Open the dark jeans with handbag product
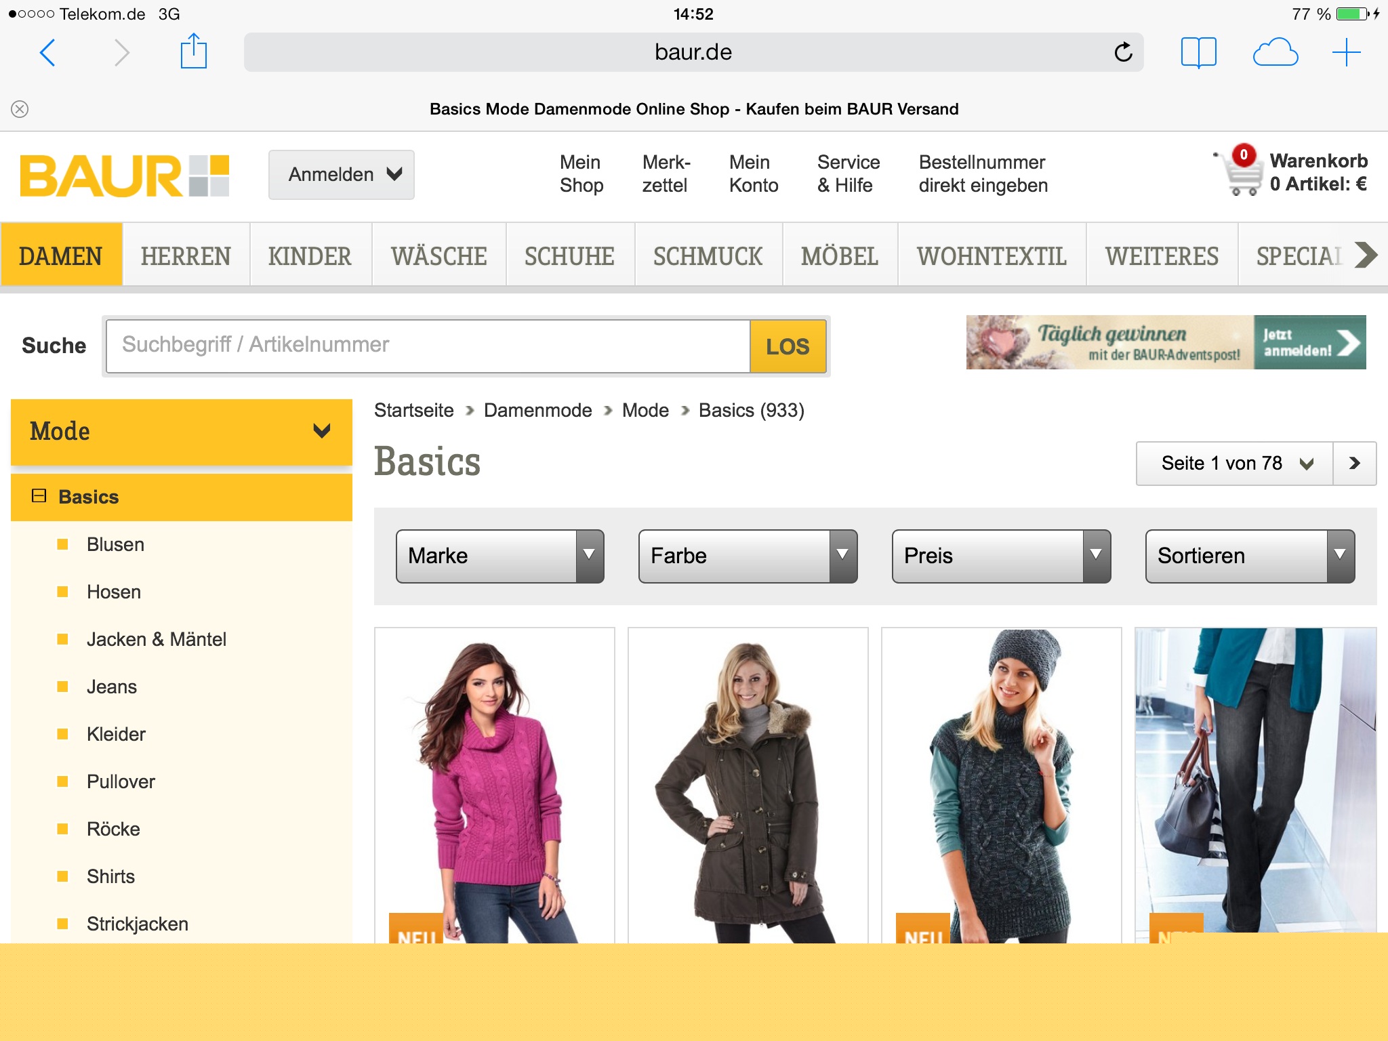Screen dimensions: 1388x1041 [1256, 781]
